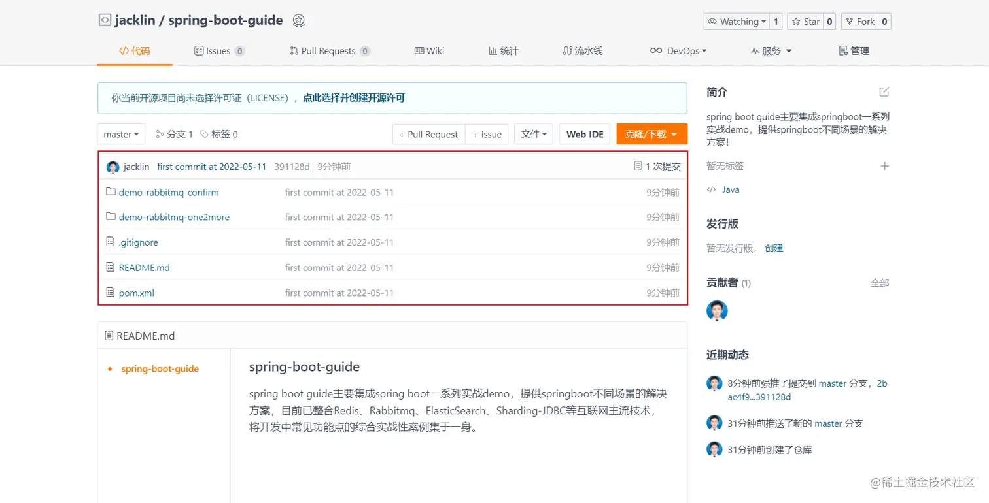989x503 pixels.
Task: Open the pom.xml file
Action: (x=137, y=293)
